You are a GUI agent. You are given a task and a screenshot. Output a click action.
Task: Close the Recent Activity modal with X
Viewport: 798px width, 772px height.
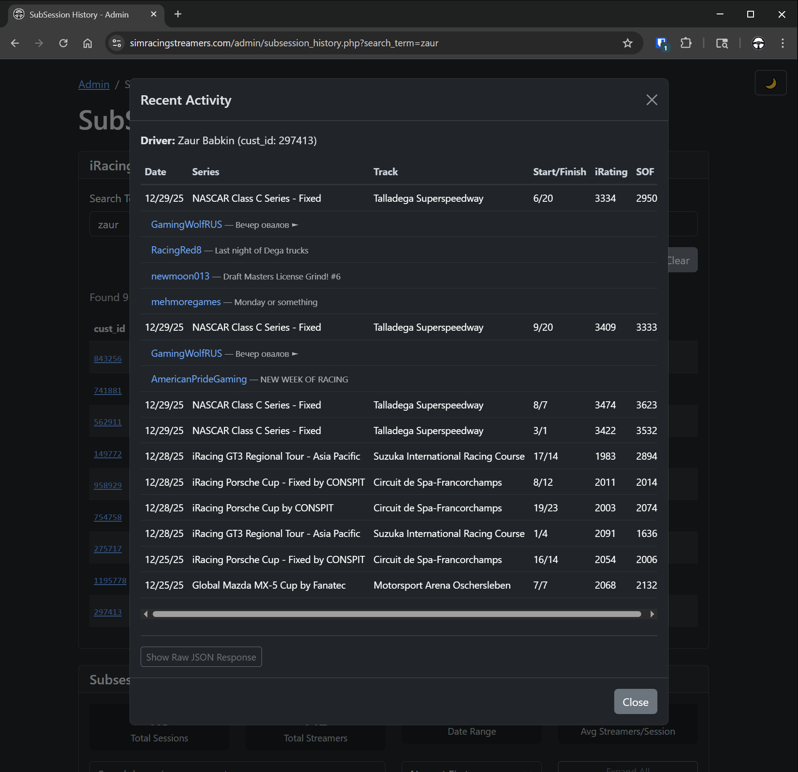point(652,100)
